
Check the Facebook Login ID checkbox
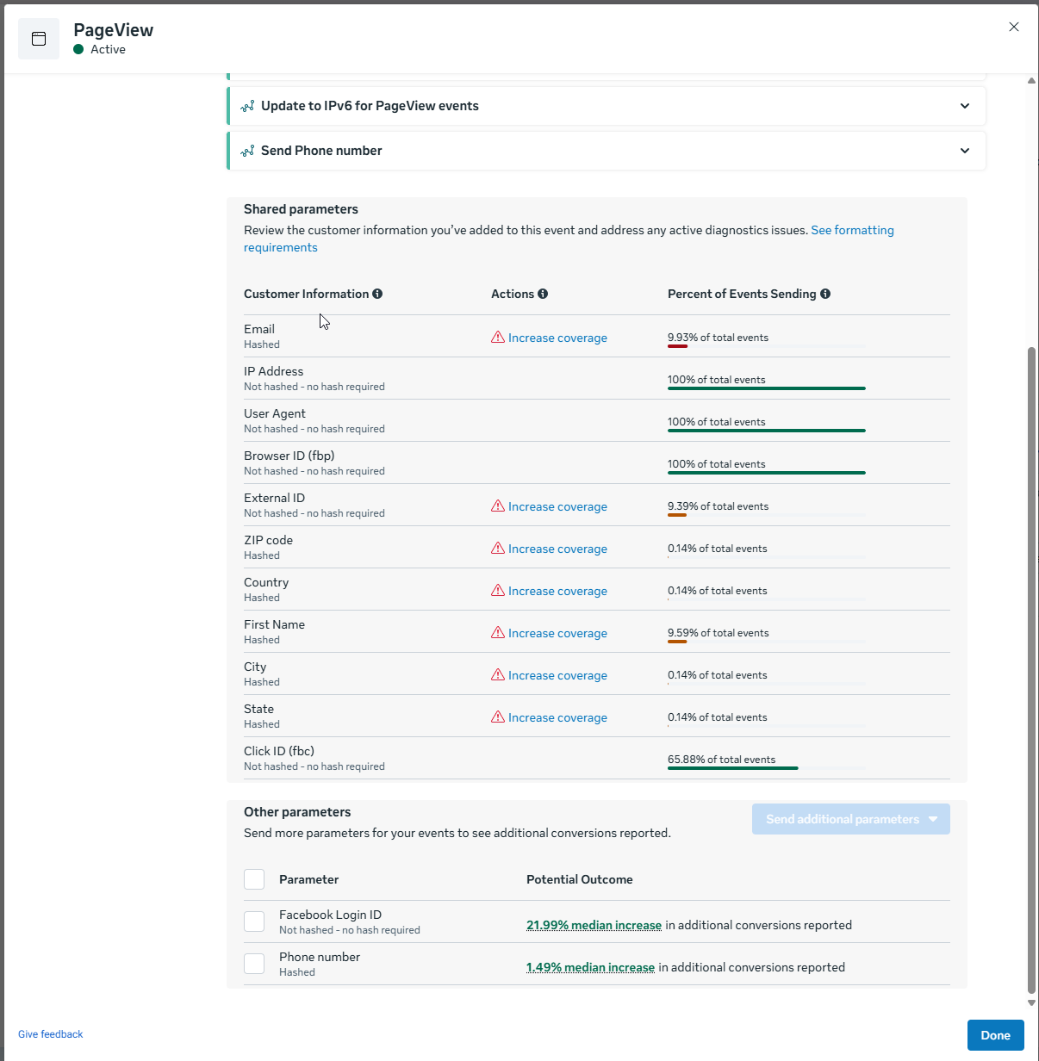point(254,921)
